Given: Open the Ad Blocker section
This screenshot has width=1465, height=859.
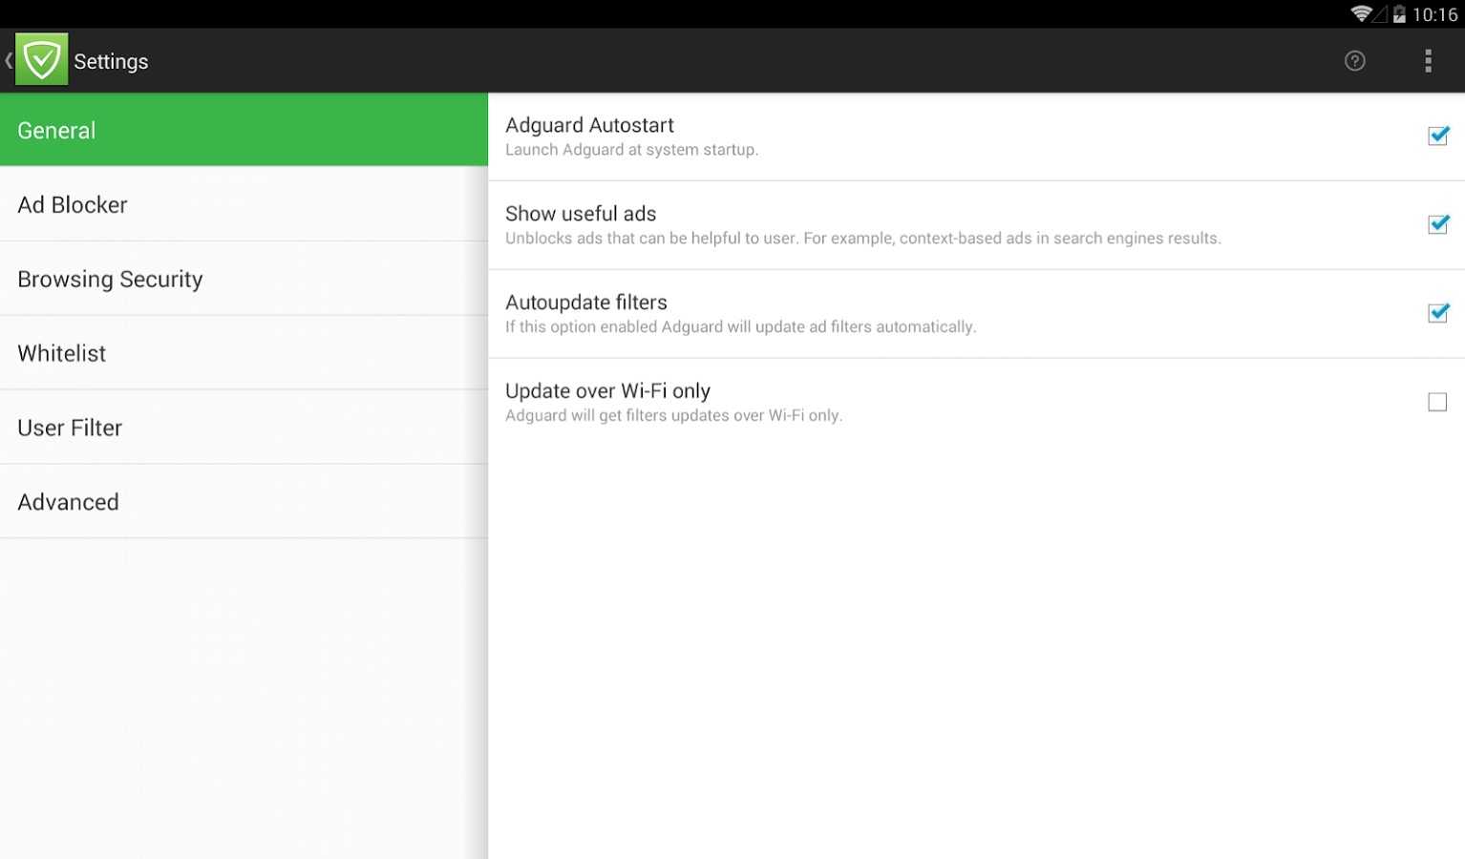Looking at the screenshot, I should coord(244,204).
